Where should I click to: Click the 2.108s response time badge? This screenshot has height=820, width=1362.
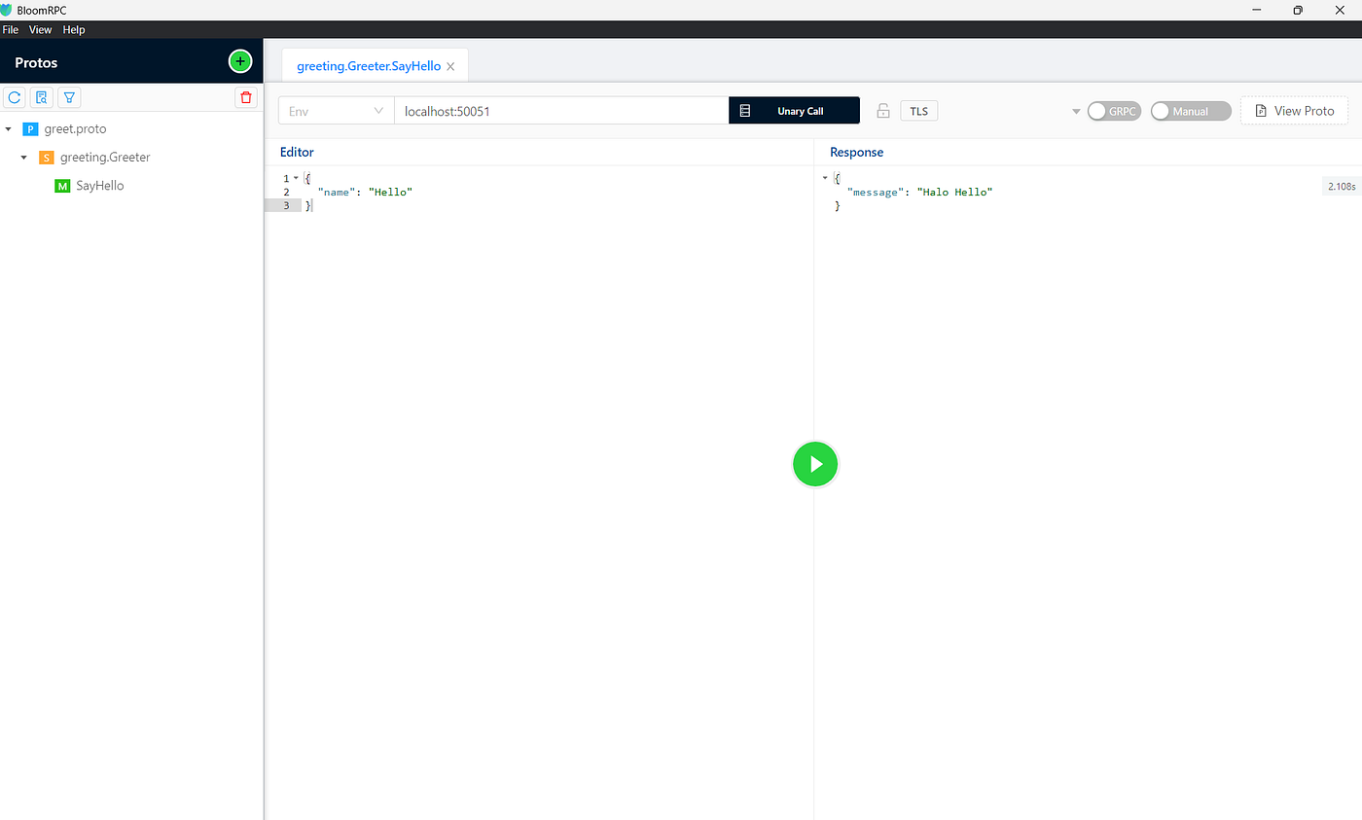(x=1342, y=186)
